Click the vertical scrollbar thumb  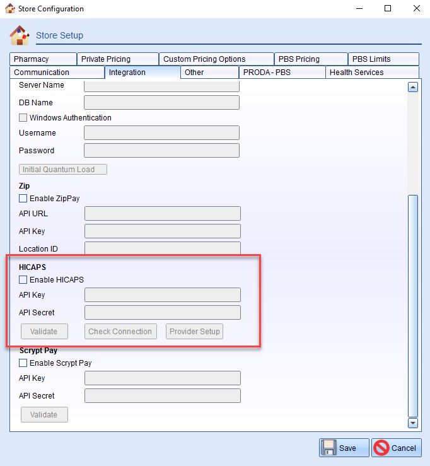click(413, 306)
